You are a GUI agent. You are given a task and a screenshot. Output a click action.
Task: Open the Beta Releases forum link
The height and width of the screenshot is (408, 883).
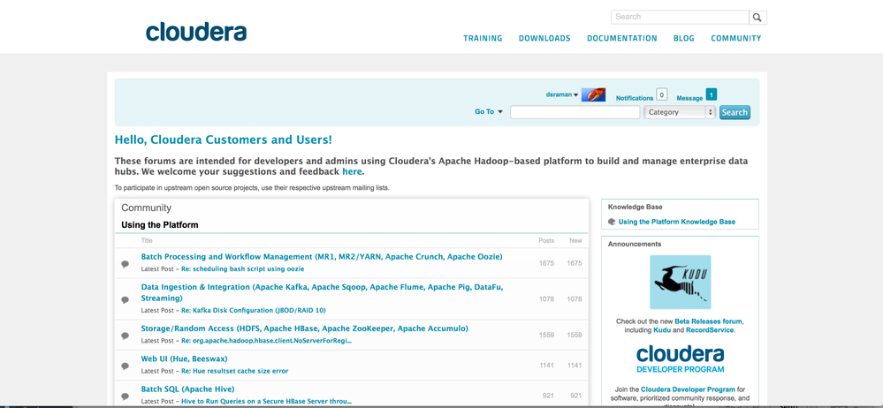pyautogui.click(x=708, y=321)
